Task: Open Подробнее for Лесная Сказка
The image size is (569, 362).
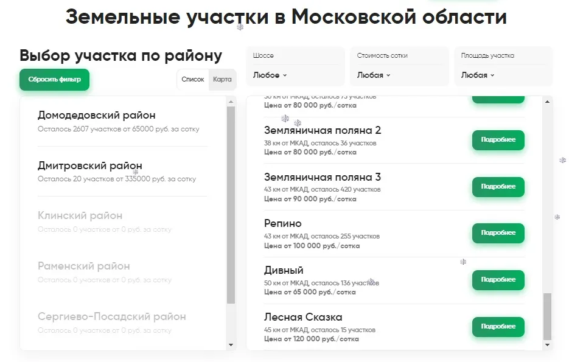Action: tap(498, 327)
